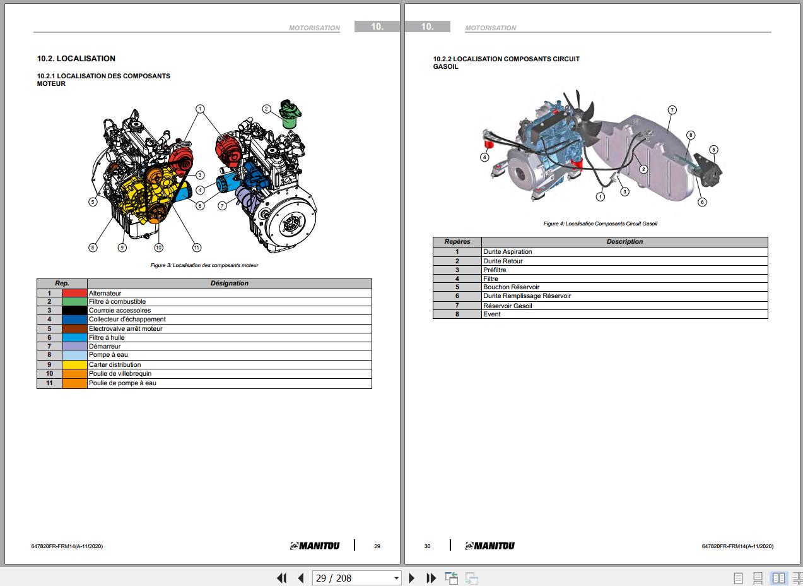The image size is (803, 586).
Task: Go to the previous page
Action: [x=301, y=578]
